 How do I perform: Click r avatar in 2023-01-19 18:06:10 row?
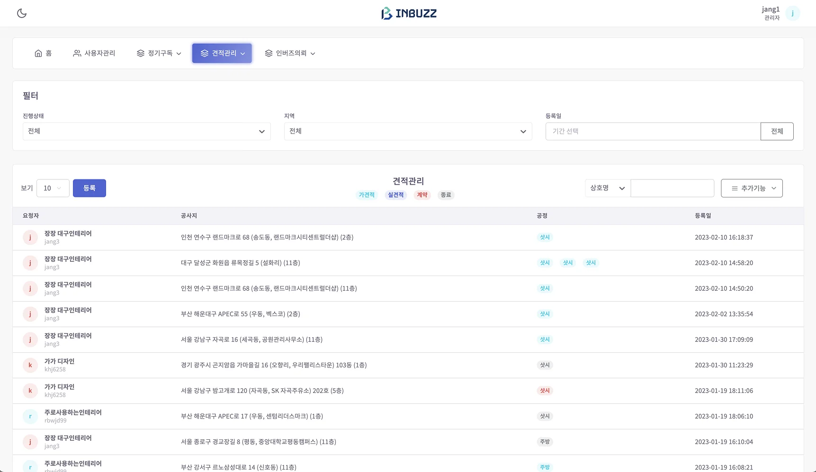(x=30, y=416)
